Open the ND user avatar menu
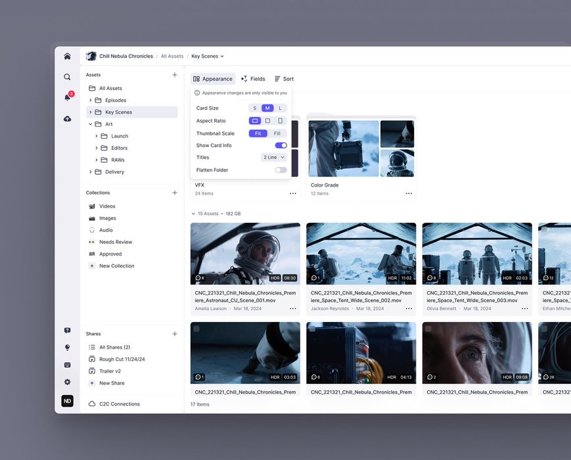571x460 pixels. click(x=68, y=401)
